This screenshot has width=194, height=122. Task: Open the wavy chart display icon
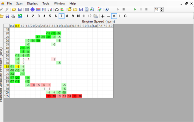pyautogui.click(x=38, y=9)
